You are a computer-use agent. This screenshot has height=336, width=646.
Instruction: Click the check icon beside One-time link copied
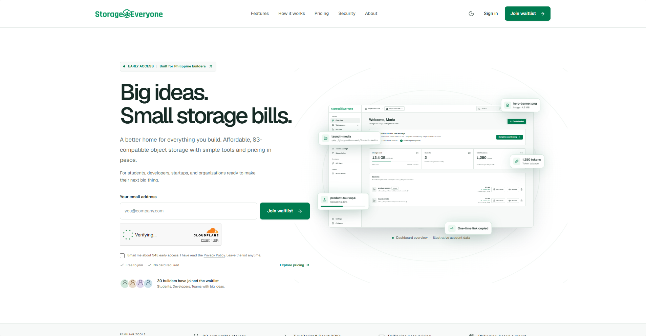(452, 228)
